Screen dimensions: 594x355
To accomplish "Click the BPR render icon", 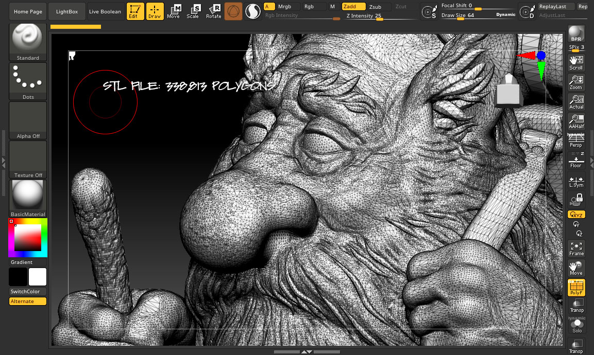I will click(x=576, y=34).
